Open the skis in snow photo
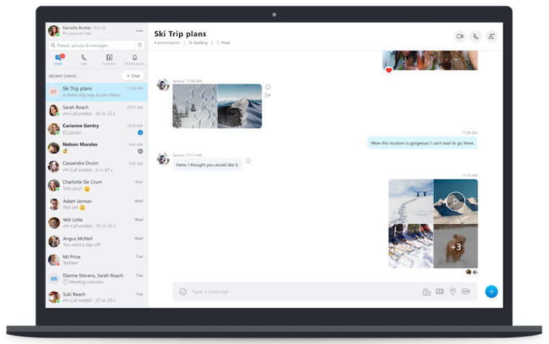Screen dimensions: 549x344 click(x=411, y=246)
